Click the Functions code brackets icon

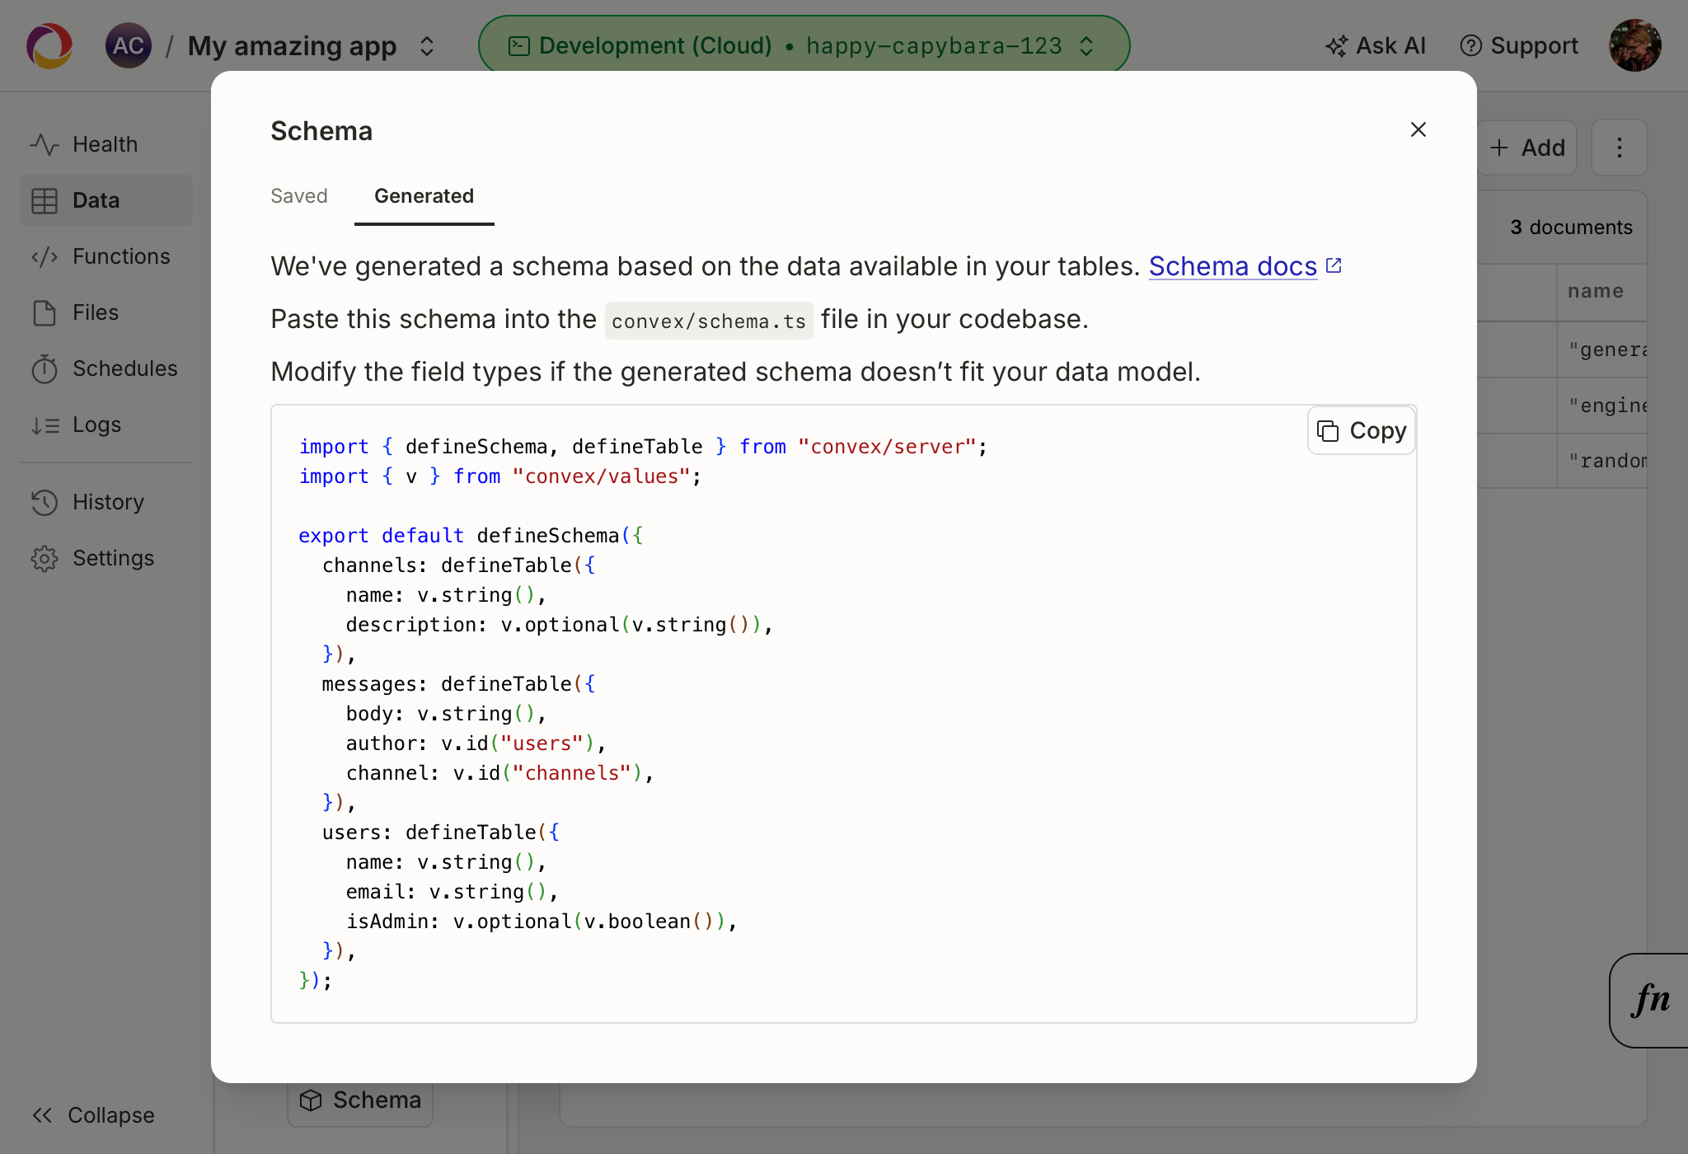(x=45, y=256)
